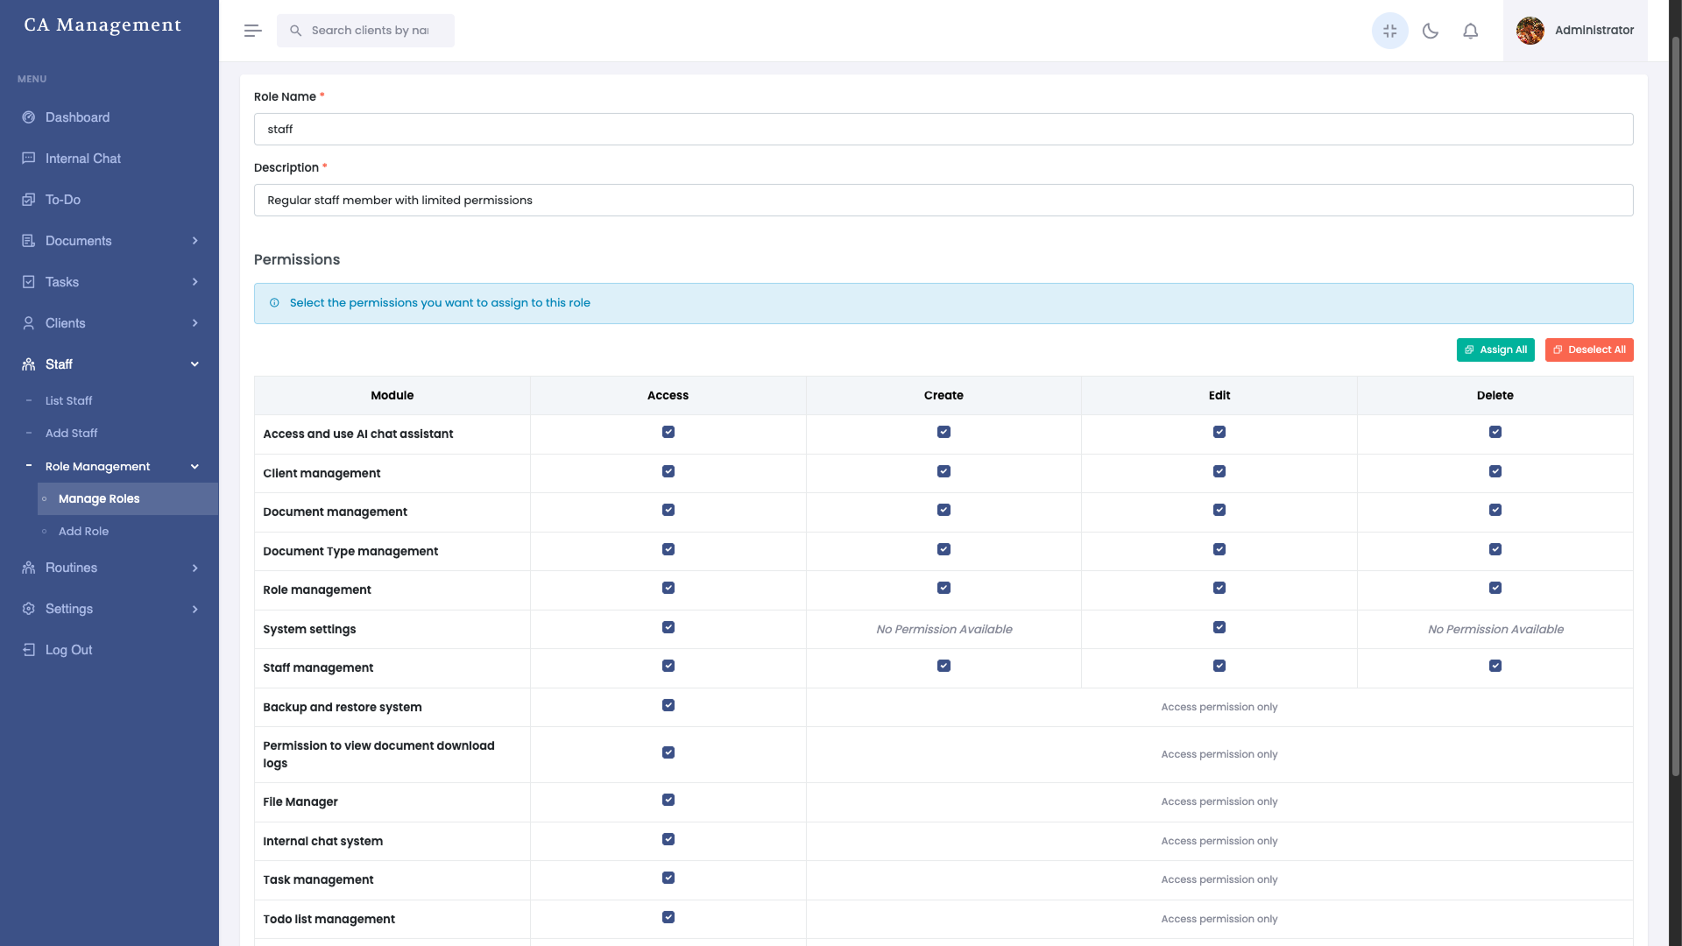Click the Clients person icon
1682x946 pixels.
click(29, 323)
